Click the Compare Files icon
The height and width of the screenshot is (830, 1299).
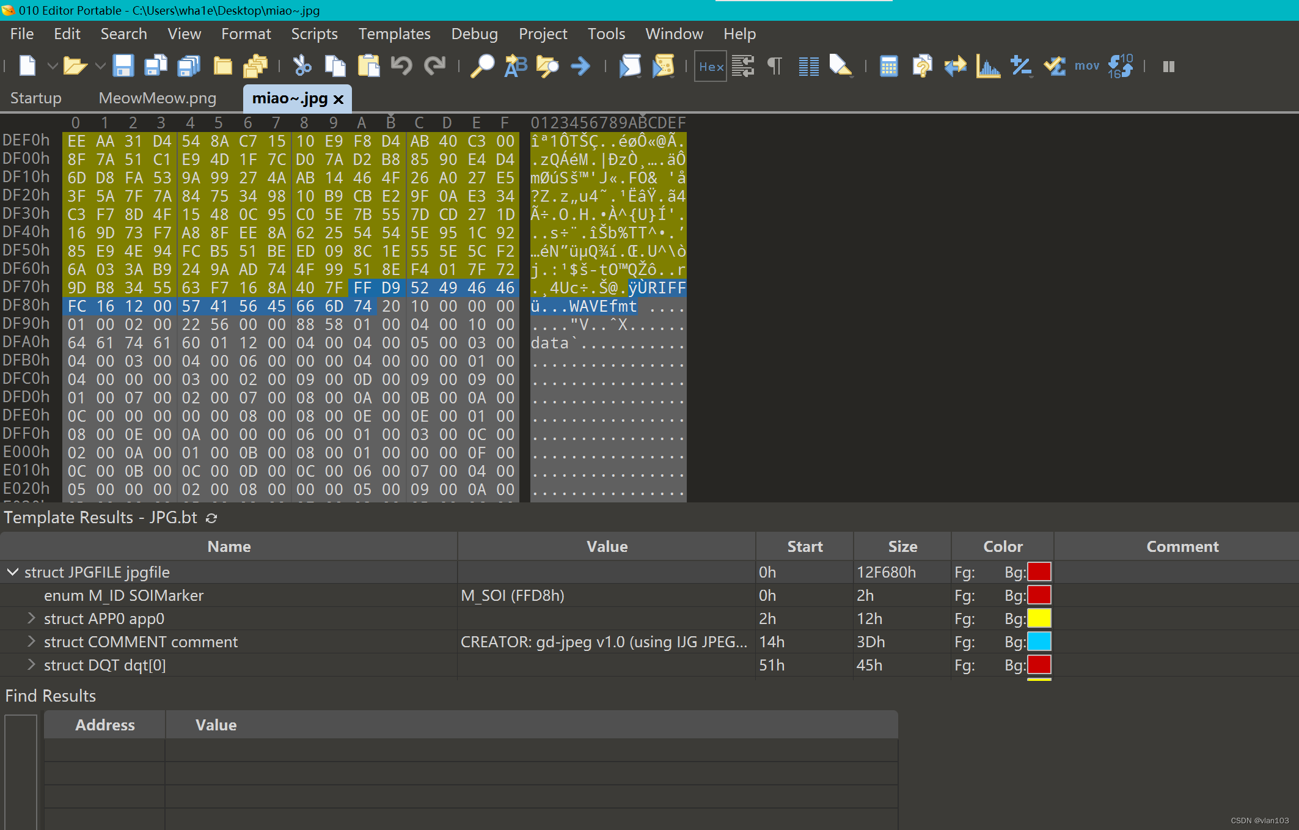(x=922, y=66)
